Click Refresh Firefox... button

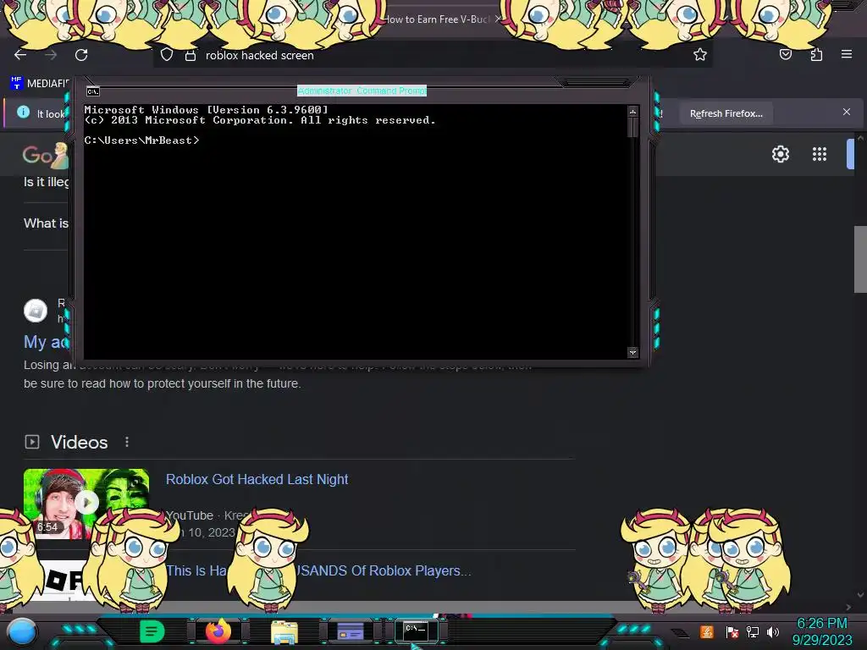point(726,113)
